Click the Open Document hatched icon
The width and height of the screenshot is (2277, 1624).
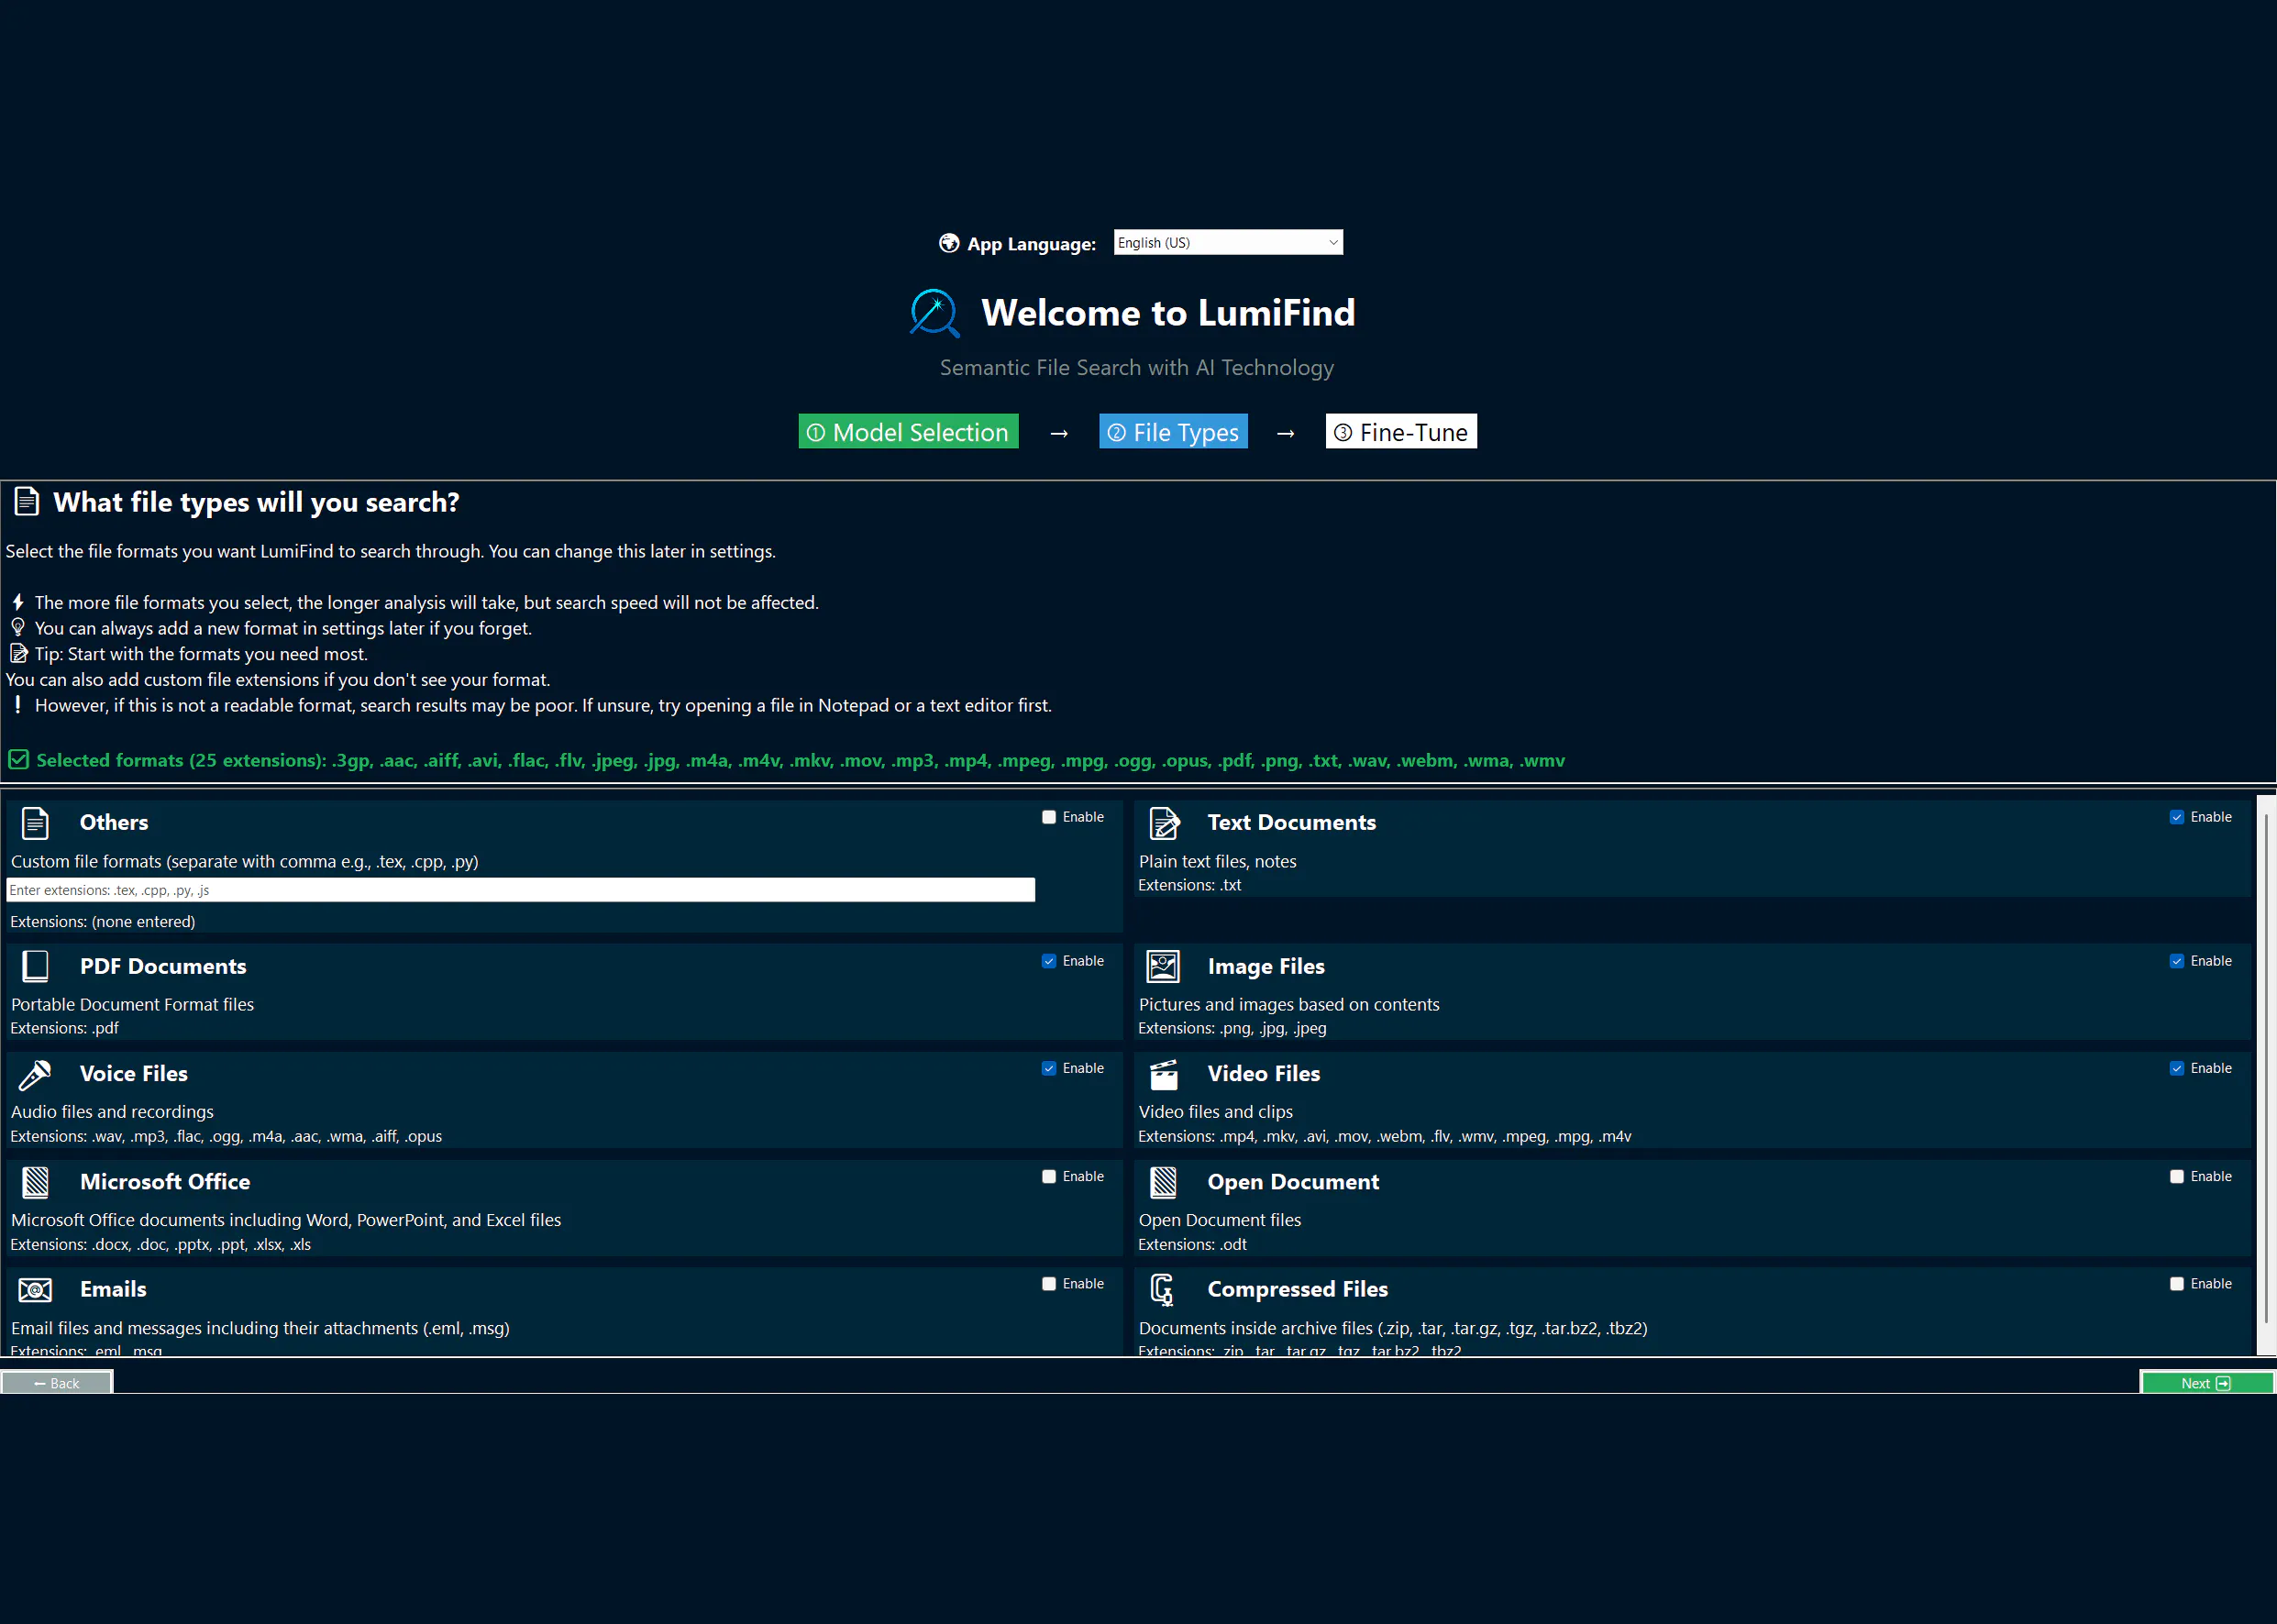pos(1163,1182)
